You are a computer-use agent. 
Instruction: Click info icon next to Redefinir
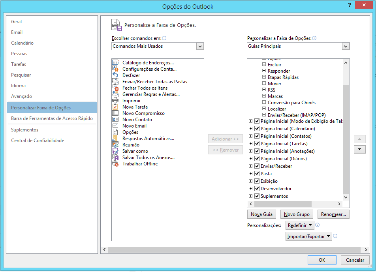(x=317, y=225)
